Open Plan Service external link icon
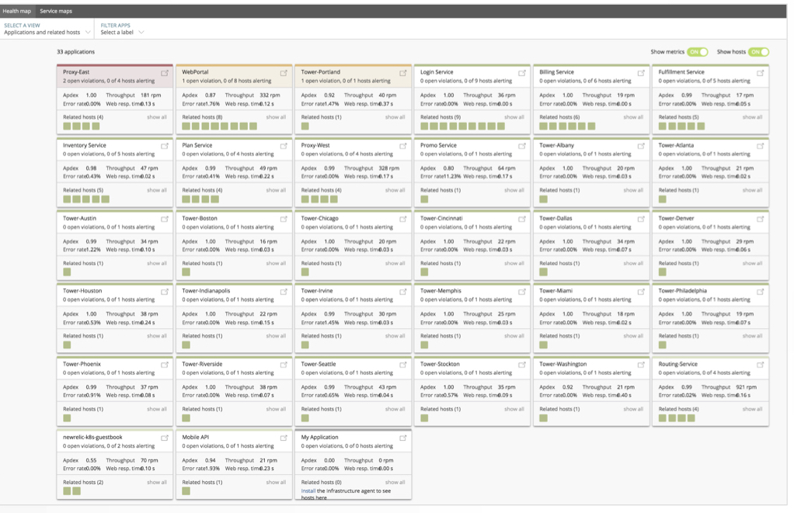Screen dimensions: 794x513 [x=284, y=146]
